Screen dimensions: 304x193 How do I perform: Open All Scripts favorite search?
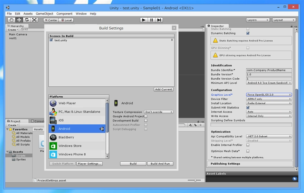tap(21, 144)
